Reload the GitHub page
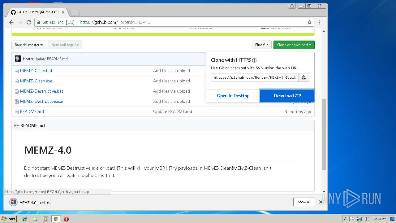The image size is (396, 223). 29,22
